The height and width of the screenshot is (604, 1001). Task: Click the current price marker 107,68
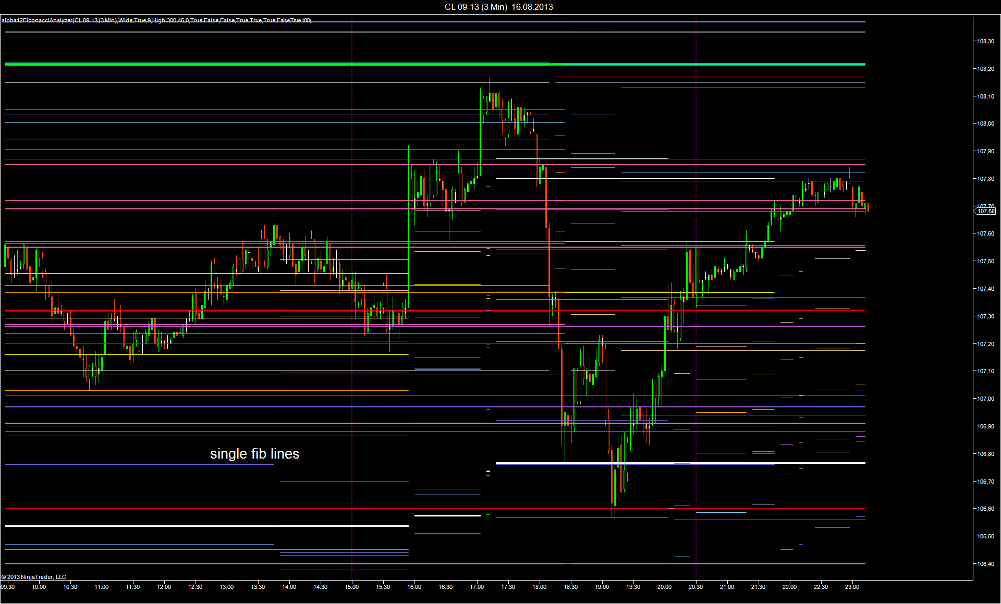pyautogui.click(x=985, y=211)
